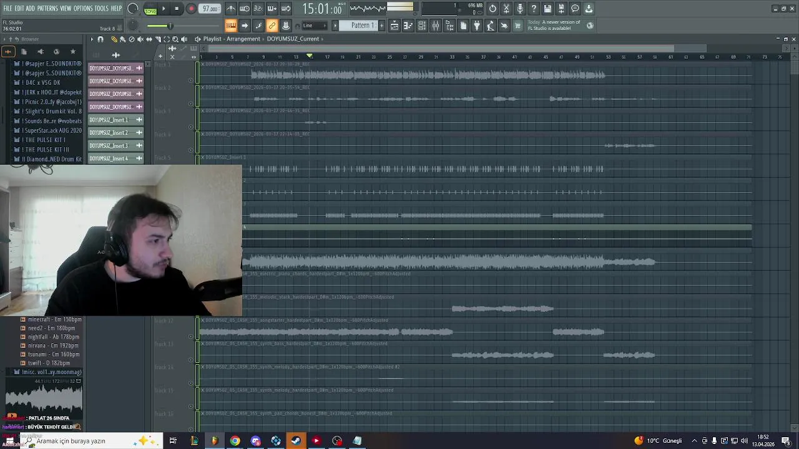
Task: Click the render to audio file icon
Action: coord(561,9)
